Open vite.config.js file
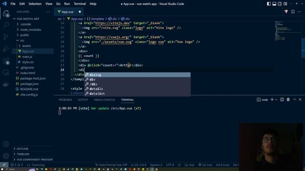The image size is (305, 171). tap(33, 95)
